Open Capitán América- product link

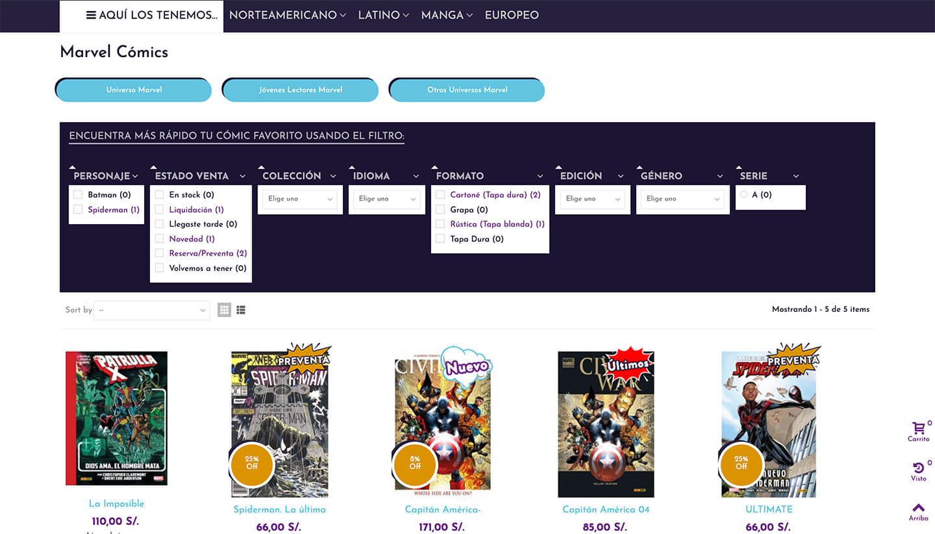(x=443, y=509)
